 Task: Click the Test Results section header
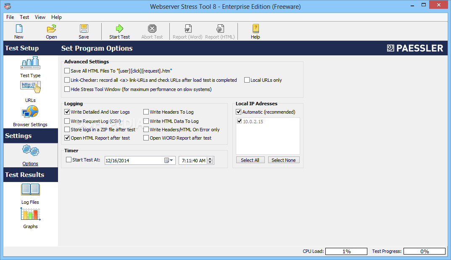coord(31,174)
